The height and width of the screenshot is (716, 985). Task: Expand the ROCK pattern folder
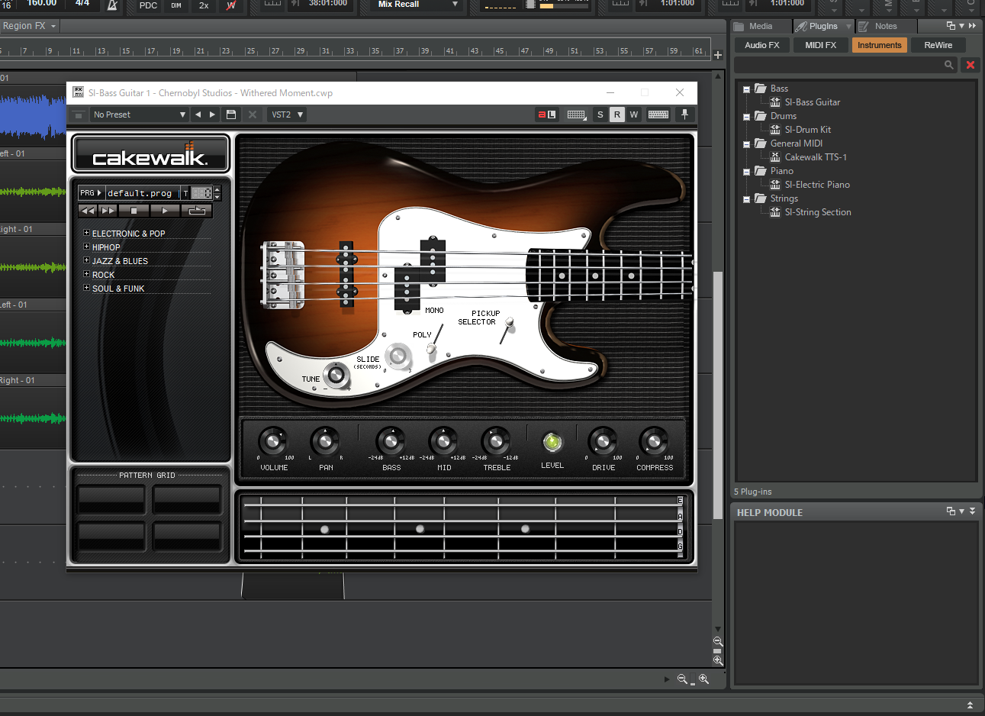(x=86, y=274)
